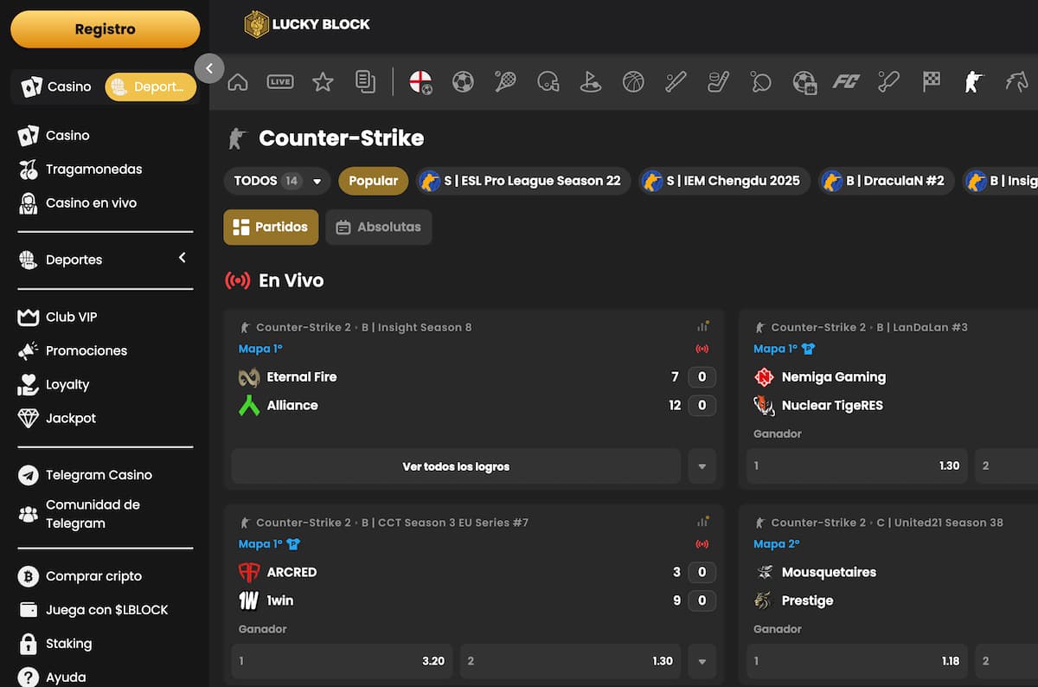Select the Partidos tab

[x=271, y=227]
